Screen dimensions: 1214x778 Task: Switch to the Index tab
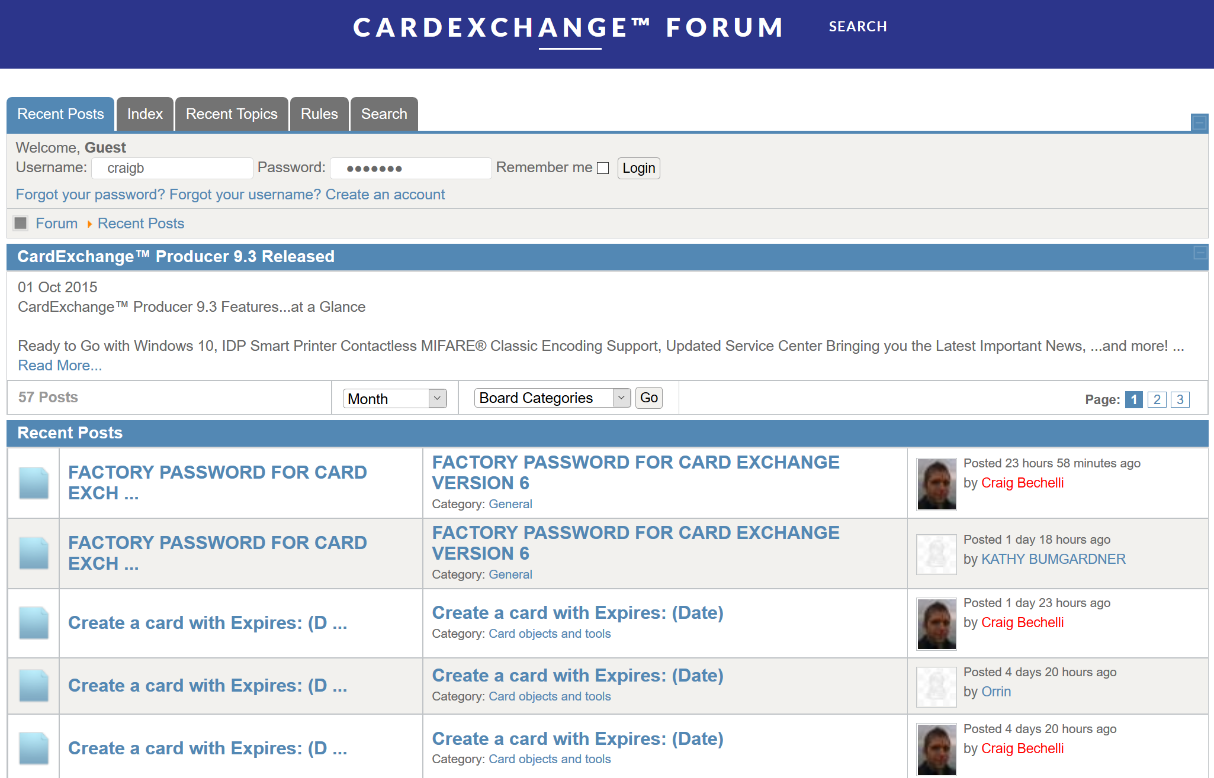(x=145, y=114)
